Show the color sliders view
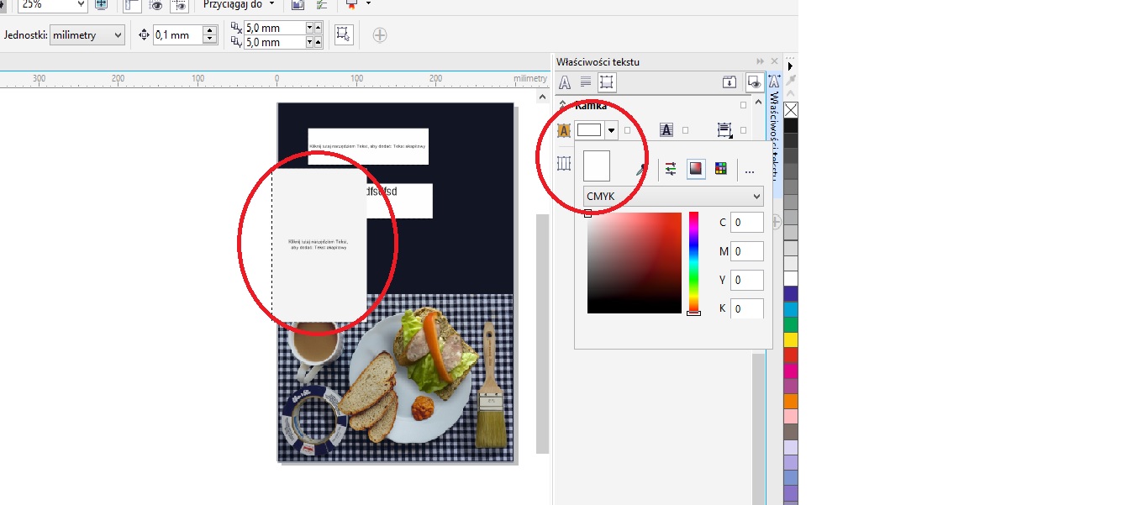The height and width of the screenshot is (505, 1143). 671,169
